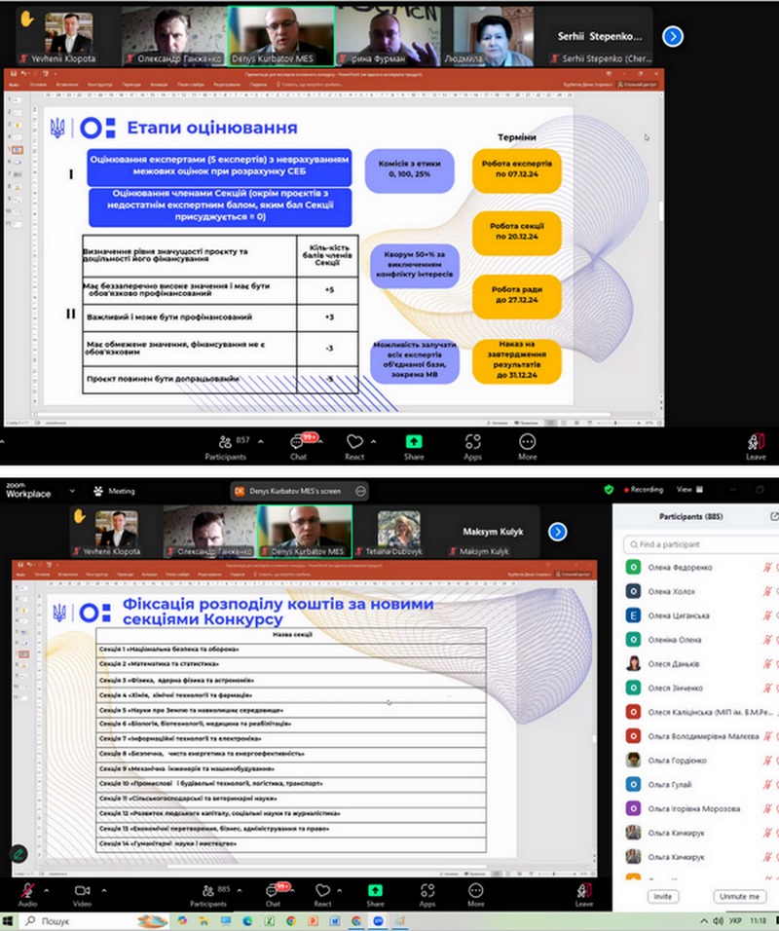This screenshot has height=931, width=779.
Task: Pop out the Participants (885) panel
Action: (773, 516)
